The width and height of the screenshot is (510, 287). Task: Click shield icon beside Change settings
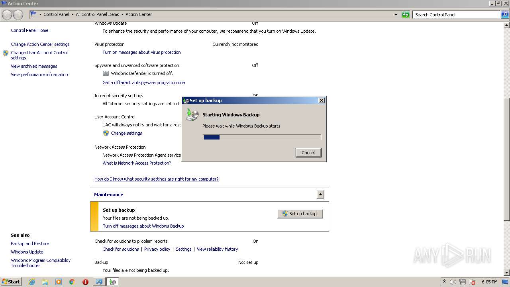106,133
